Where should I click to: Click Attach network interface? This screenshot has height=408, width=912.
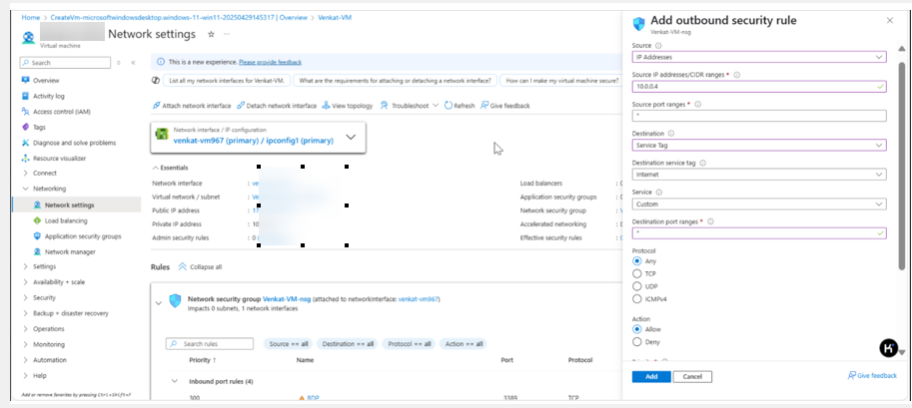pyautogui.click(x=192, y=106)
